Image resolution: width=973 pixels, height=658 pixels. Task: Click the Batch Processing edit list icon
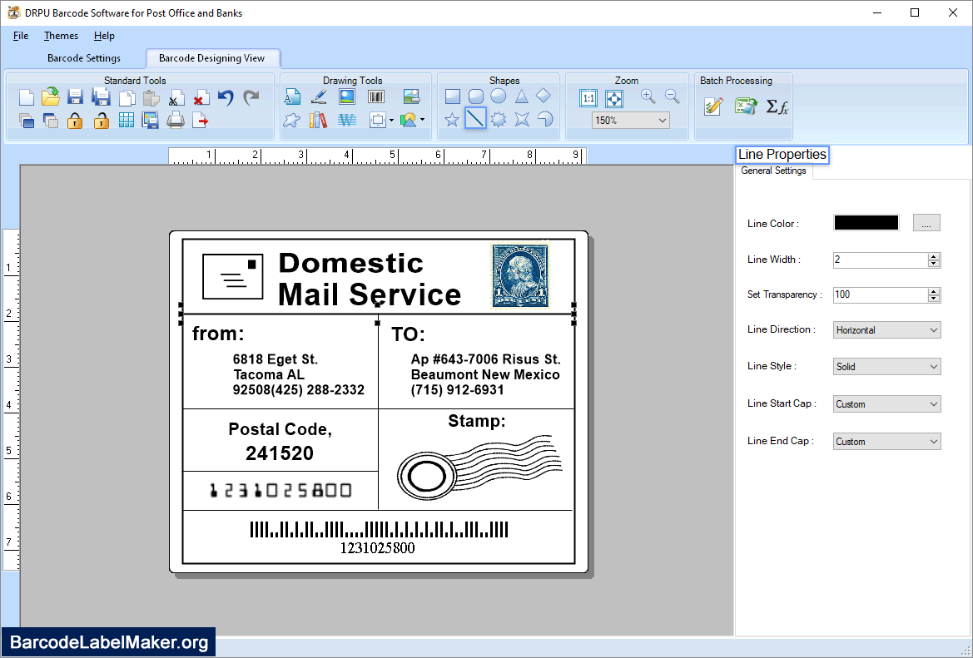pos(713,106)
